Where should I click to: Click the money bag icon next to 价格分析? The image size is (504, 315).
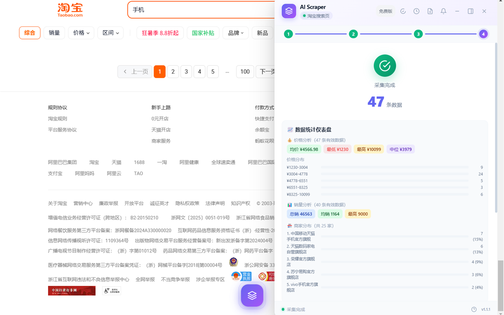point(289,140)
